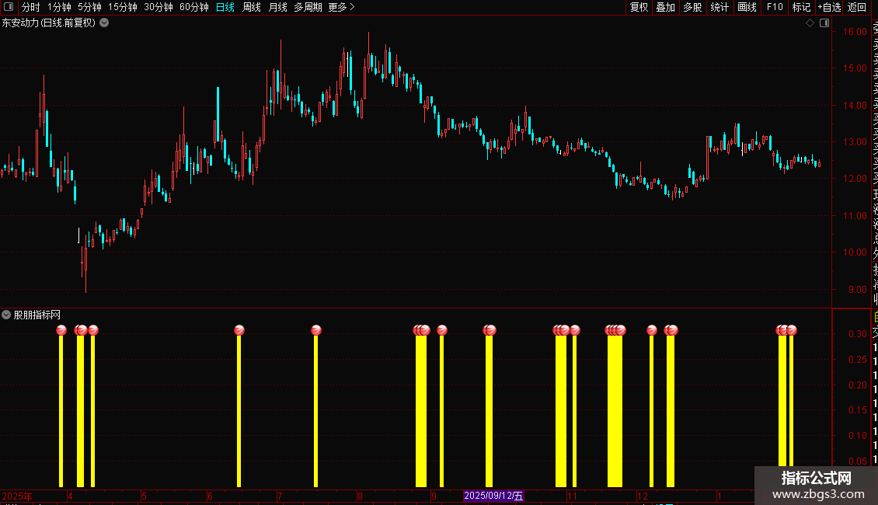Click the 9.00 price axis label
Image resolution: width=878 pixels, height=505 pixels.
point(857,290)
